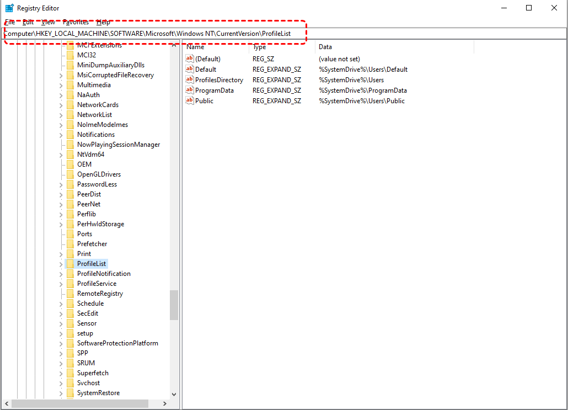Viewport: 568px width, 410px height.
Task: Select the string icon of (Default) value
Action: [190, 58]
